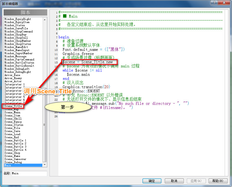Click the 名称 name input field
Screen dimensions: 232x187
point(29,174)
